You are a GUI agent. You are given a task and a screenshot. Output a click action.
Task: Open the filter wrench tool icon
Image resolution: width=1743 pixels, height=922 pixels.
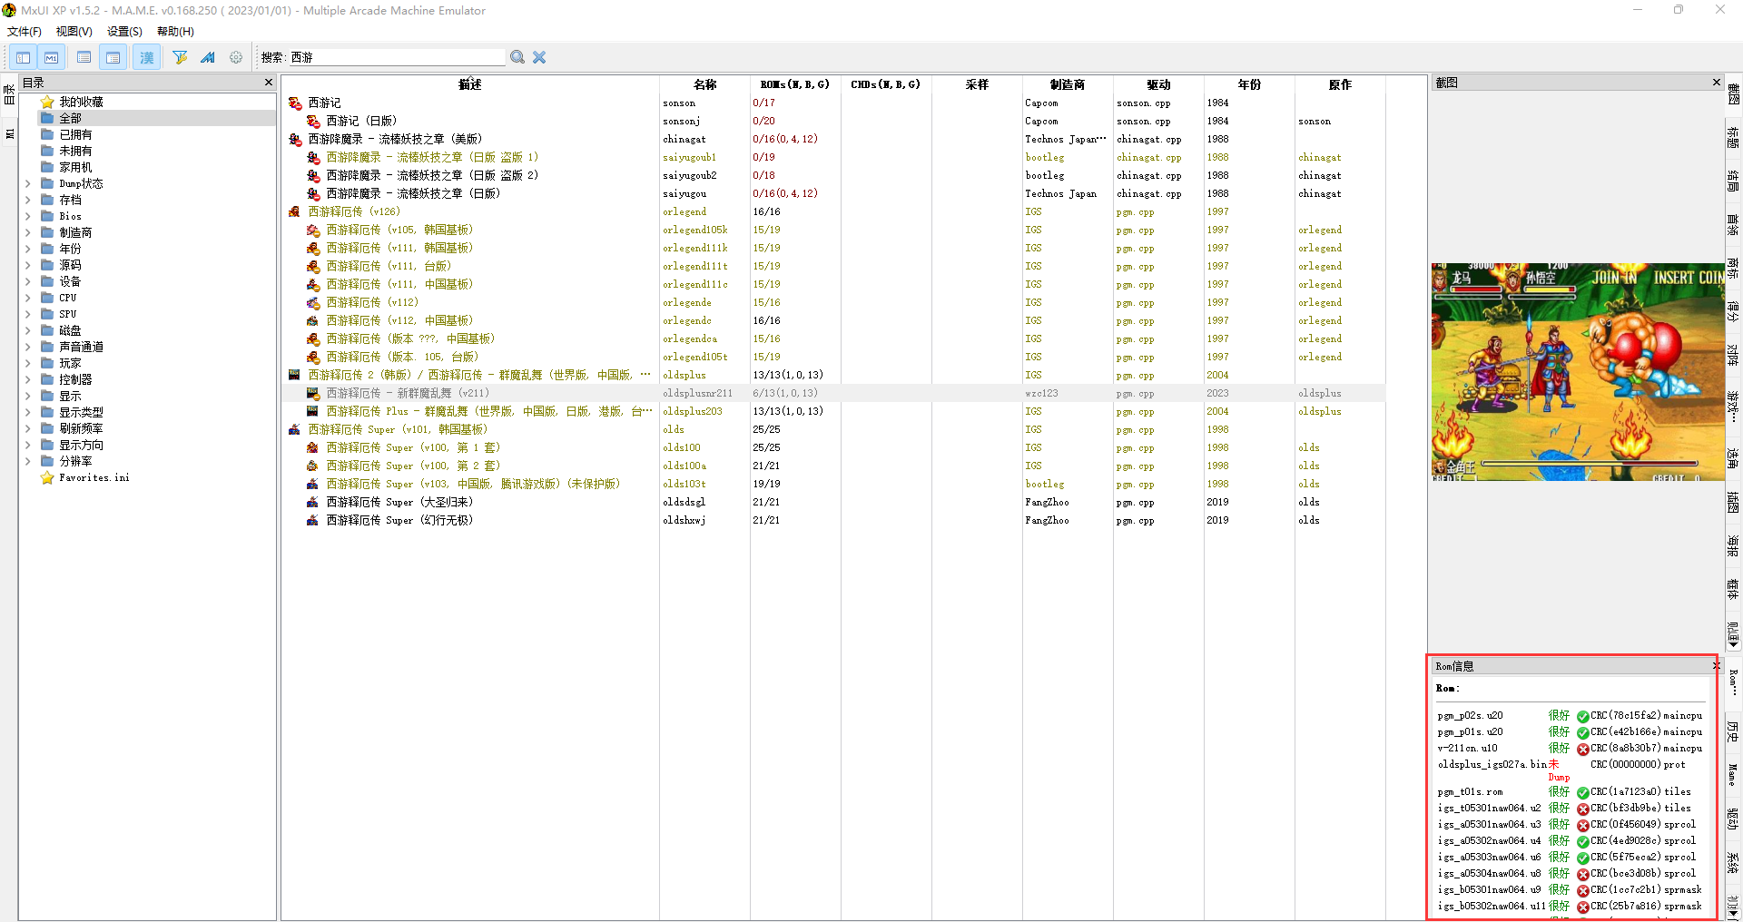pyautogui.click(x=180, y=57)
